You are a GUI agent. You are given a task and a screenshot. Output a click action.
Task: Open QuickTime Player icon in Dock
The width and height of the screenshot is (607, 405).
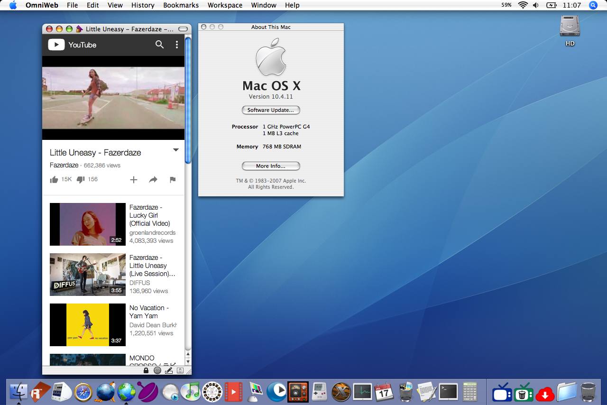276,392
